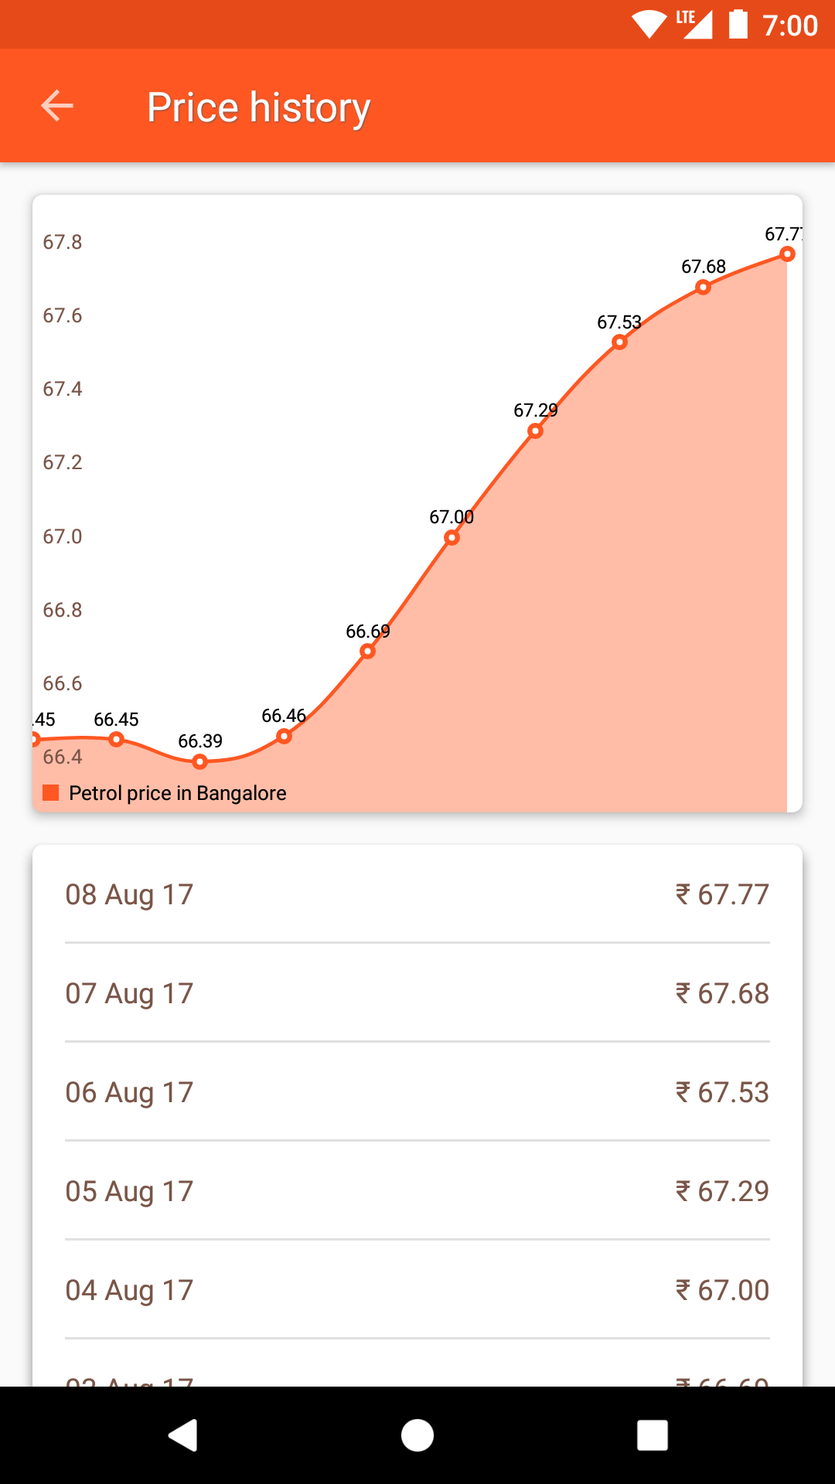Select the 67.53 chart data point
This screenshot has width=835, height=1484.
(x=619, y=342)
